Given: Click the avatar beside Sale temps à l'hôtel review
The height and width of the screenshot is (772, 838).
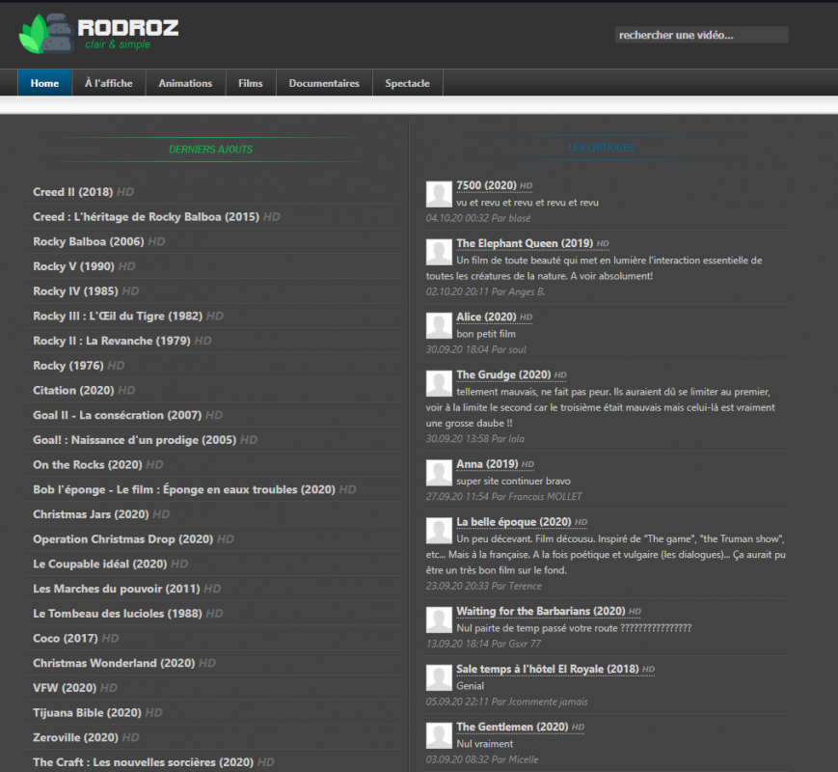Looking at the screenshot, I should pos(439,677).
